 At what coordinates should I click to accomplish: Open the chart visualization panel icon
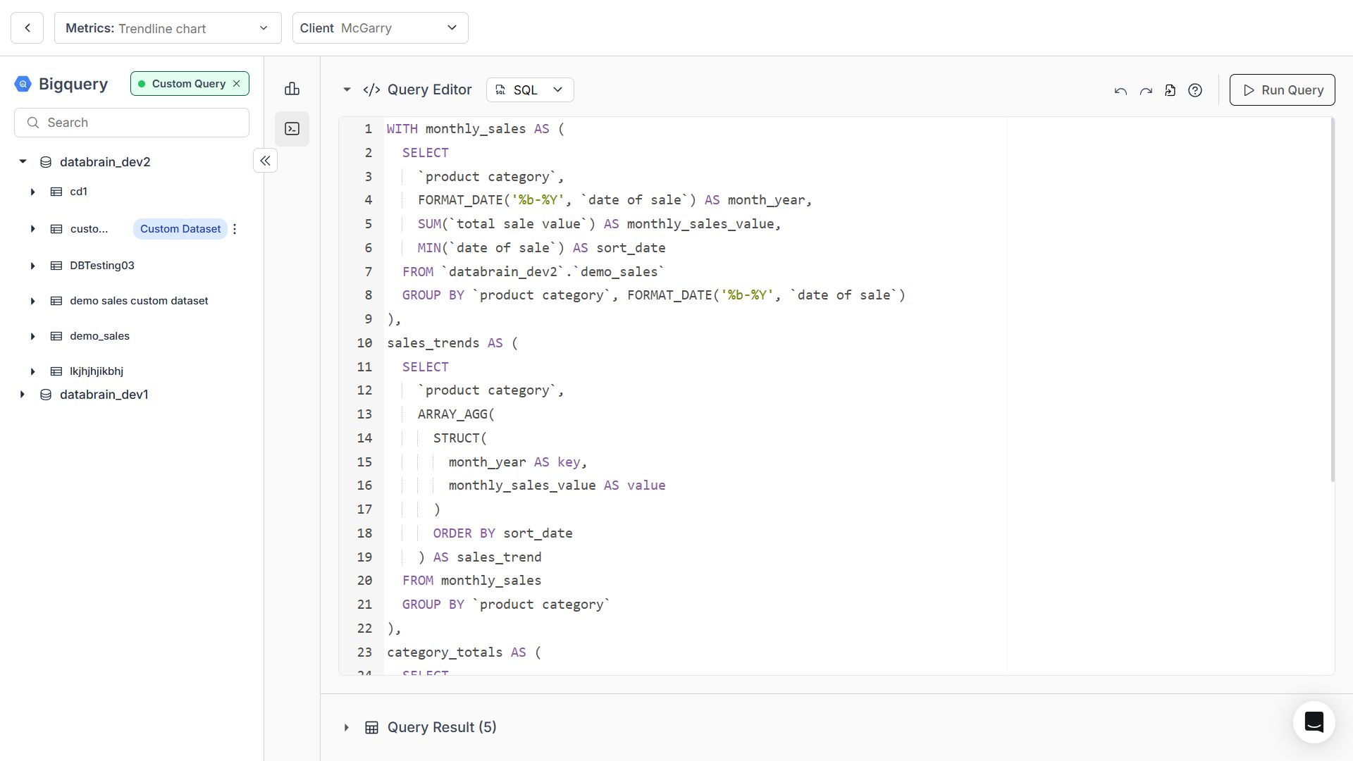tap(292, 89)
